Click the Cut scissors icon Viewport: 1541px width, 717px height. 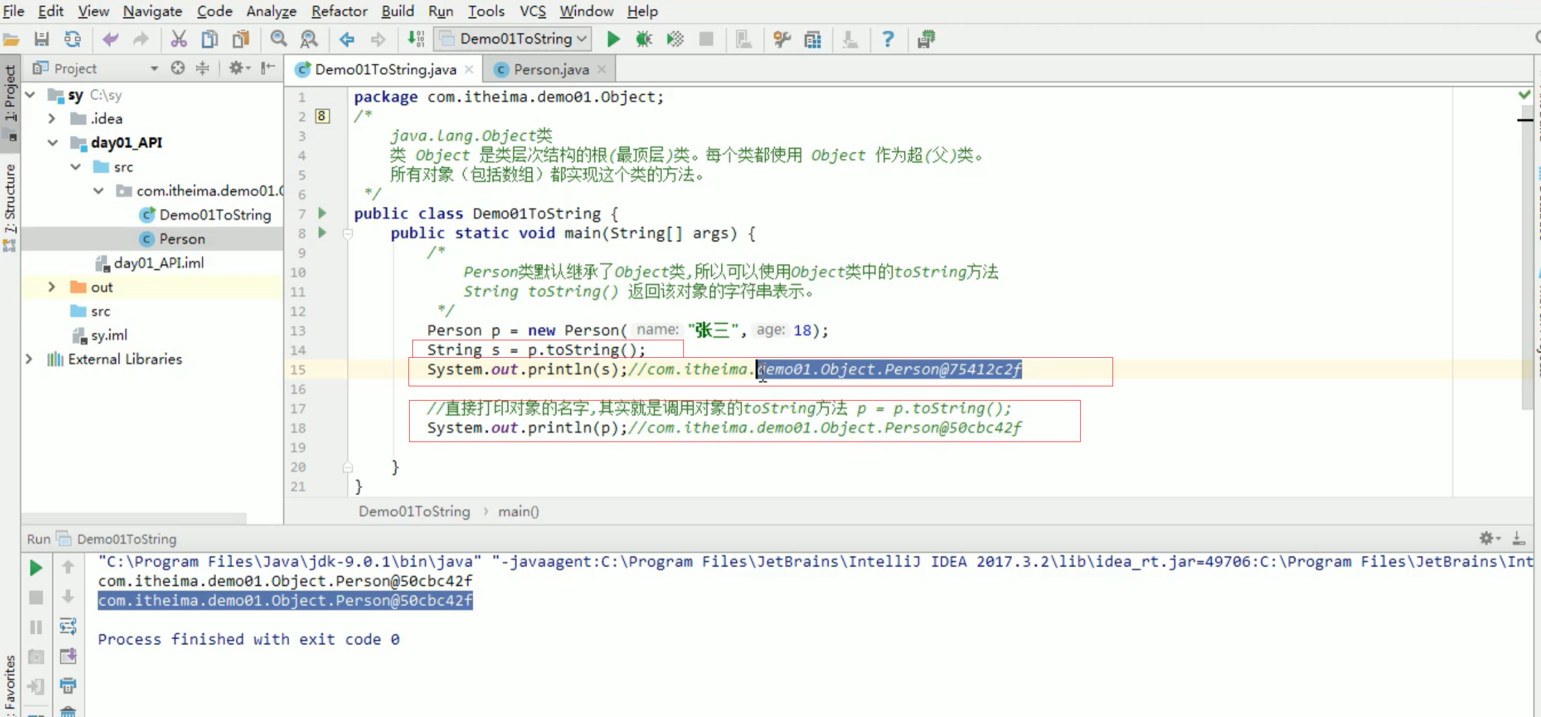tap(178, 40)
